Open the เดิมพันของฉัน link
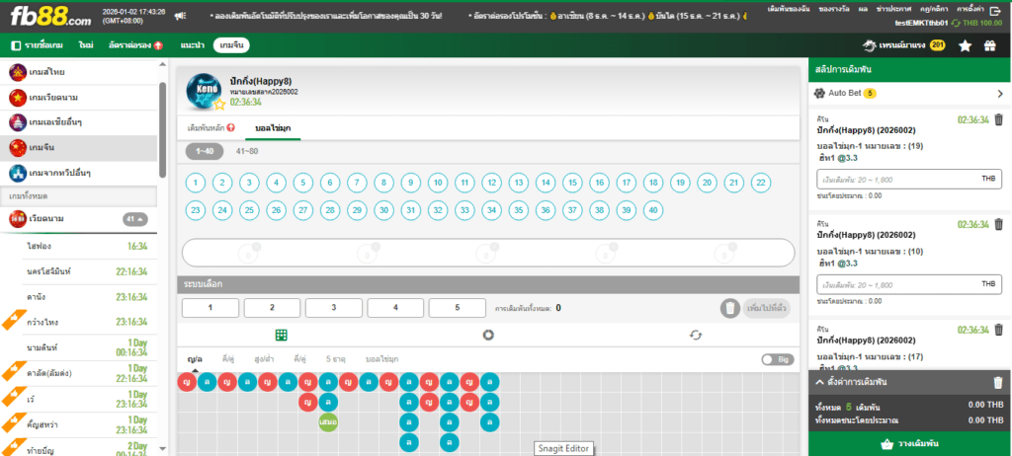This screenshot has height=456, width=1012. point(790,9)
